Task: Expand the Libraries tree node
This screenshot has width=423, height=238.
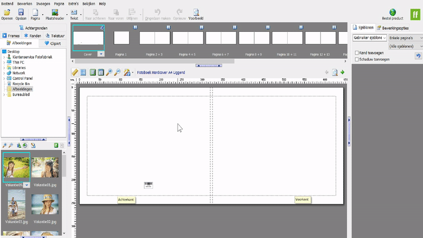Action: tap(4, 68)
